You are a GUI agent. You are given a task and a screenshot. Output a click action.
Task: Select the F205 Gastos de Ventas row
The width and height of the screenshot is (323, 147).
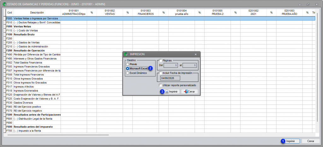coord(161,42)
